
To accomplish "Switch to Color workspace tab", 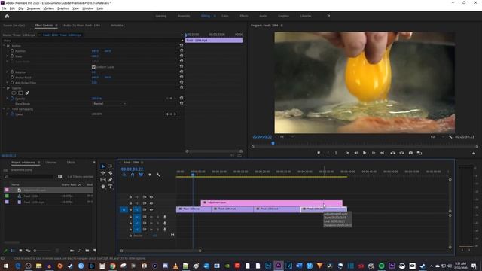I will click(x=224, y=16).
